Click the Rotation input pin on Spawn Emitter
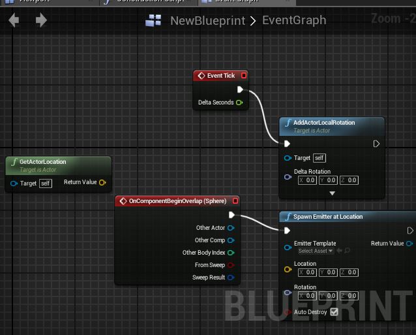This screenshot has width=416, height=335. click(x=288, y=293)
